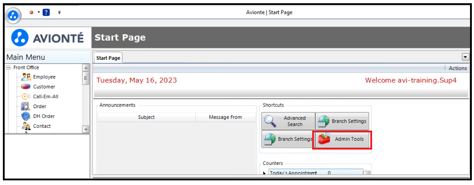
Task: Open Advanced Search shortcut
Action: 288,121
